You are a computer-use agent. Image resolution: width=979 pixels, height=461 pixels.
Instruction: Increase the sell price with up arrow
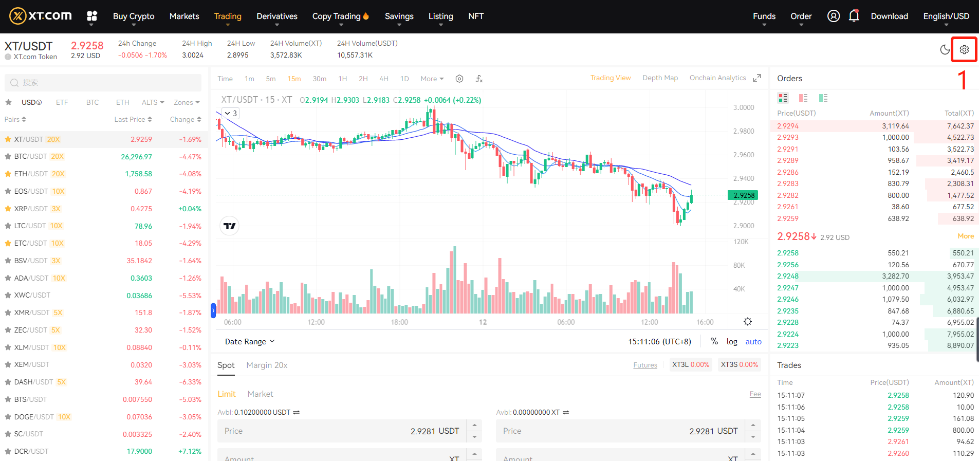coord(753,425)
